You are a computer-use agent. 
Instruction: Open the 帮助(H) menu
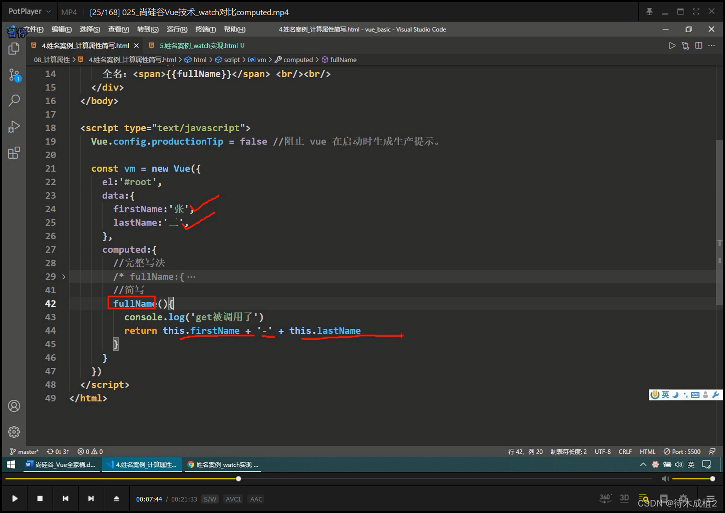[235, 30]
